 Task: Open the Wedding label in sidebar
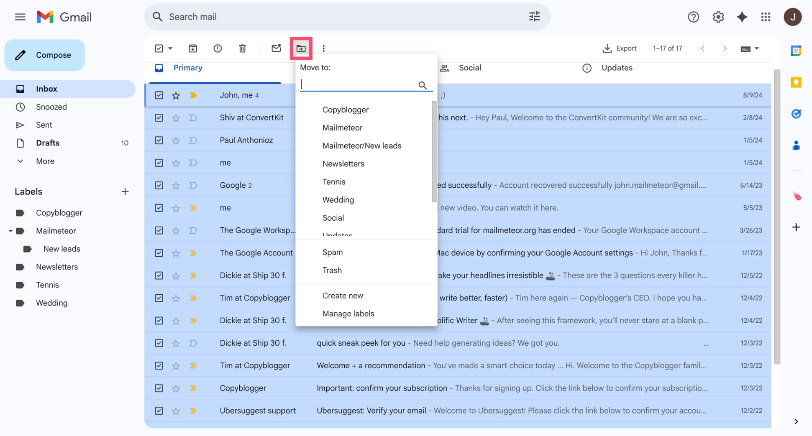click(x=51, y=303)
